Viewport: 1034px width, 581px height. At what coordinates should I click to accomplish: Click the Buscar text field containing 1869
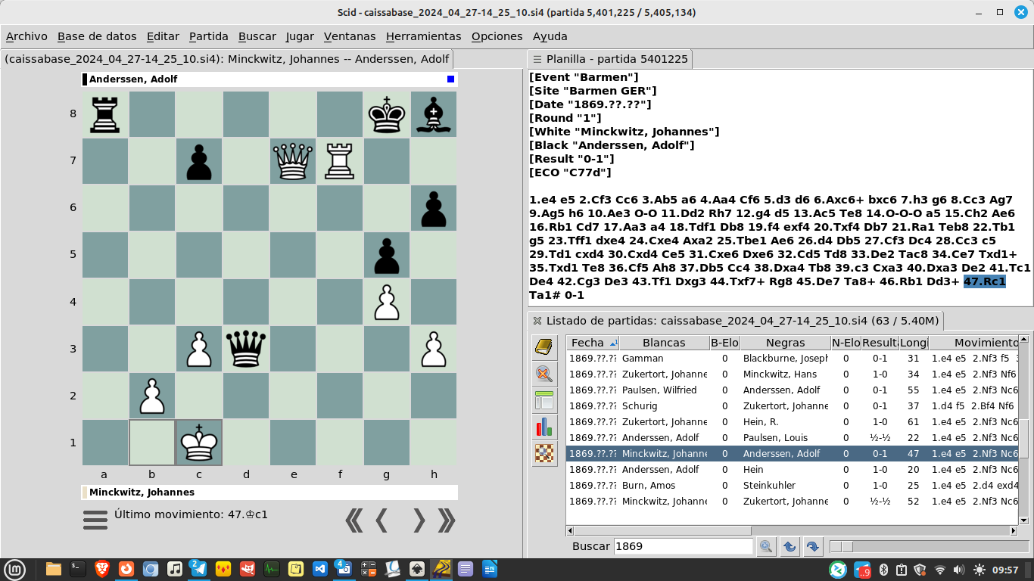(684, 546)
